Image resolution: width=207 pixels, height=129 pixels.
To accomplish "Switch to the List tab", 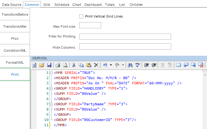I will point(122,5).
